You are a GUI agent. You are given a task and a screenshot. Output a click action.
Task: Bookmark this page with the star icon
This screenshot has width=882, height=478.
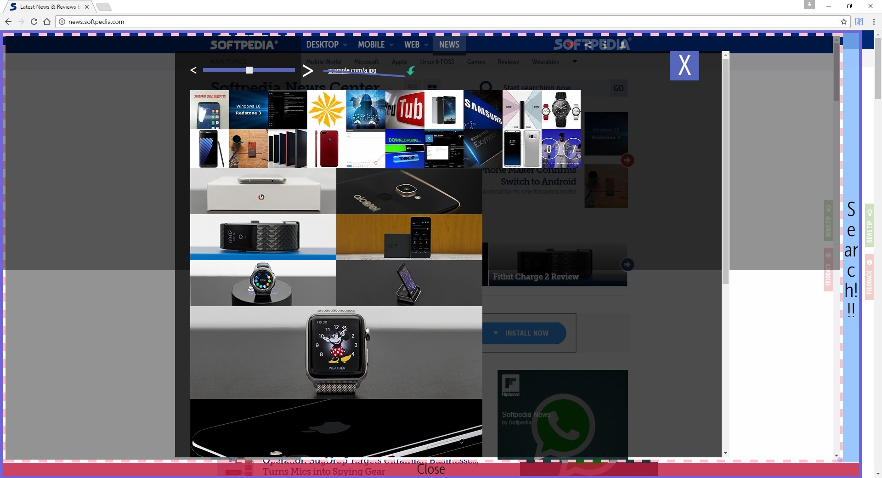pos(844,22)
